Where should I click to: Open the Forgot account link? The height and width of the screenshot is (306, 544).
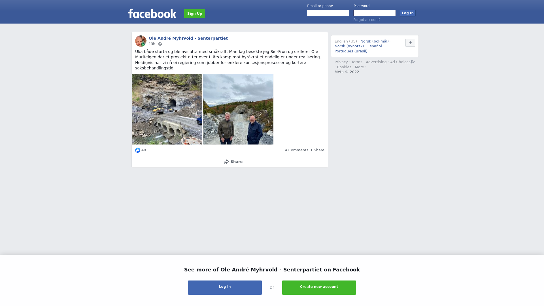click(x=367, y=20)
